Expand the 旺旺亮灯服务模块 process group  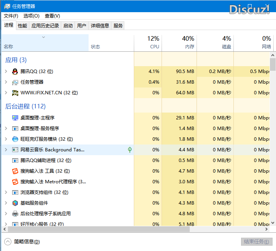6,139
